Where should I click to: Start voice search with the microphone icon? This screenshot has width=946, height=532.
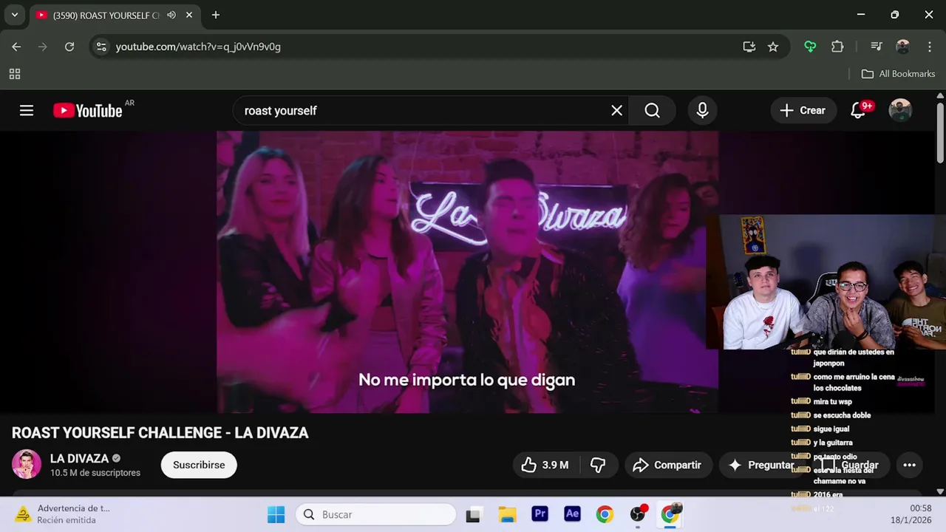[x=702, y=111]
